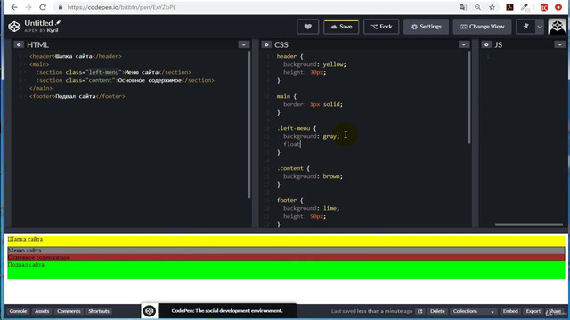This screenshot has width=570, height=320.
Task: Click 'background: yellow;' line in CSS
Action: coord(314,64)
